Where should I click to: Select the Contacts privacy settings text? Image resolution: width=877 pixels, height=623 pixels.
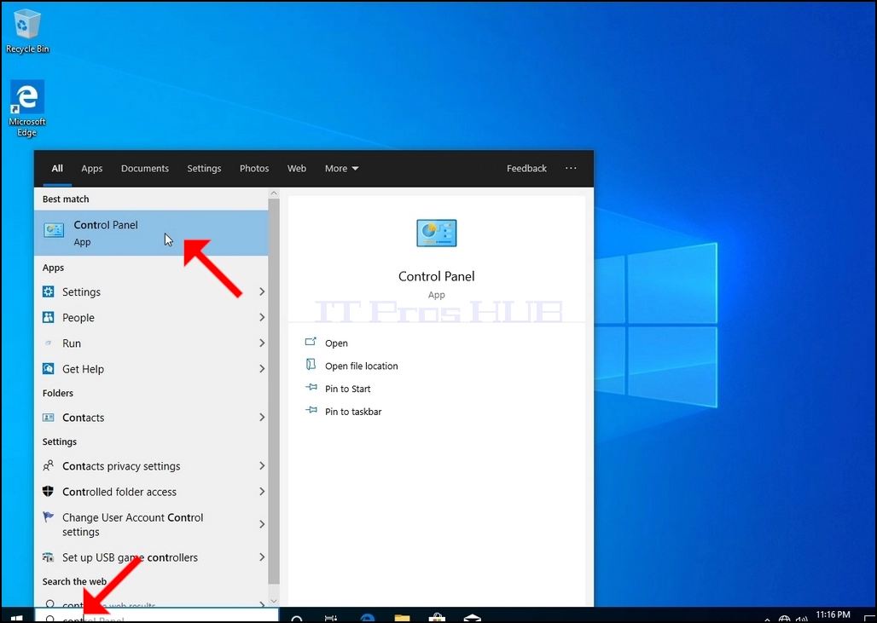coord(121,466)
